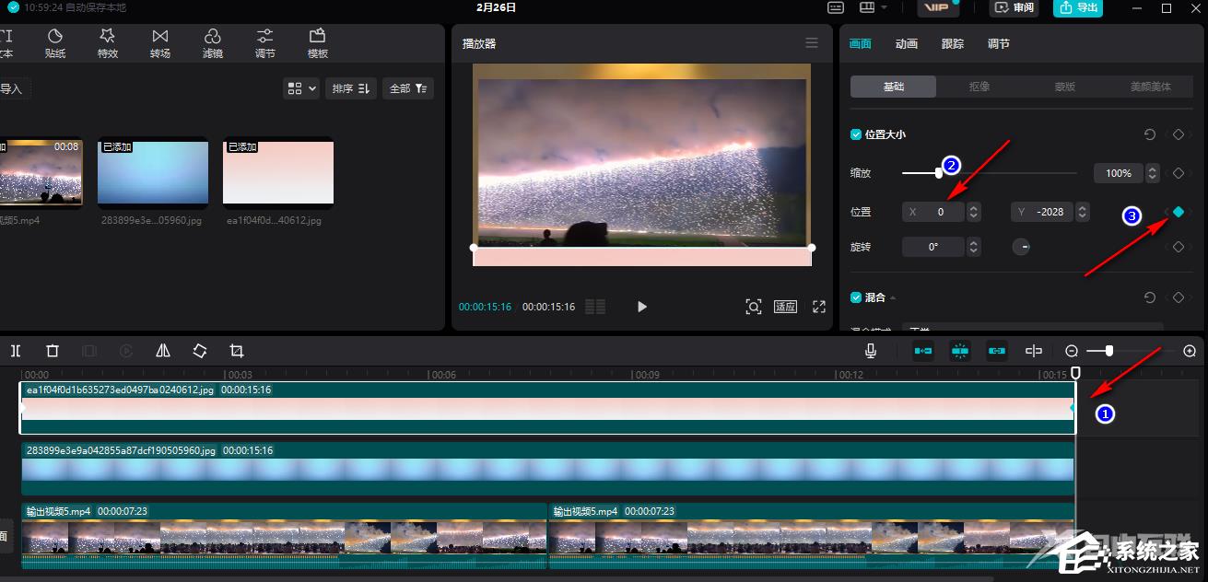Reset the 混合 section settings
This screenshot has height=582, width=1208.
1150,297
